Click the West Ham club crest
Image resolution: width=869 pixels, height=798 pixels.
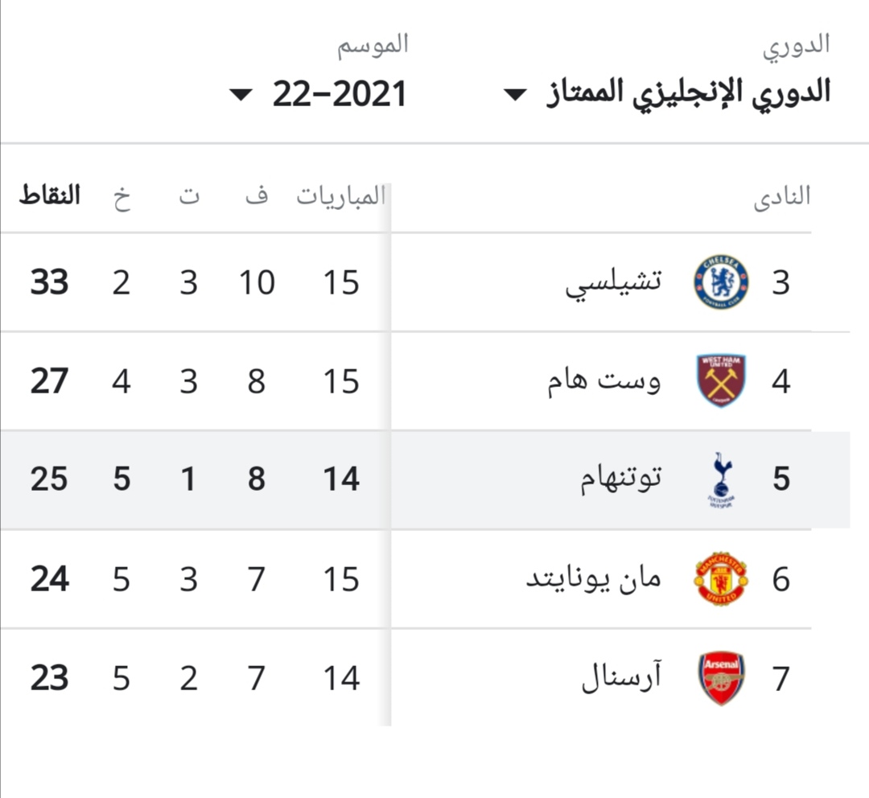pos(721,380)
